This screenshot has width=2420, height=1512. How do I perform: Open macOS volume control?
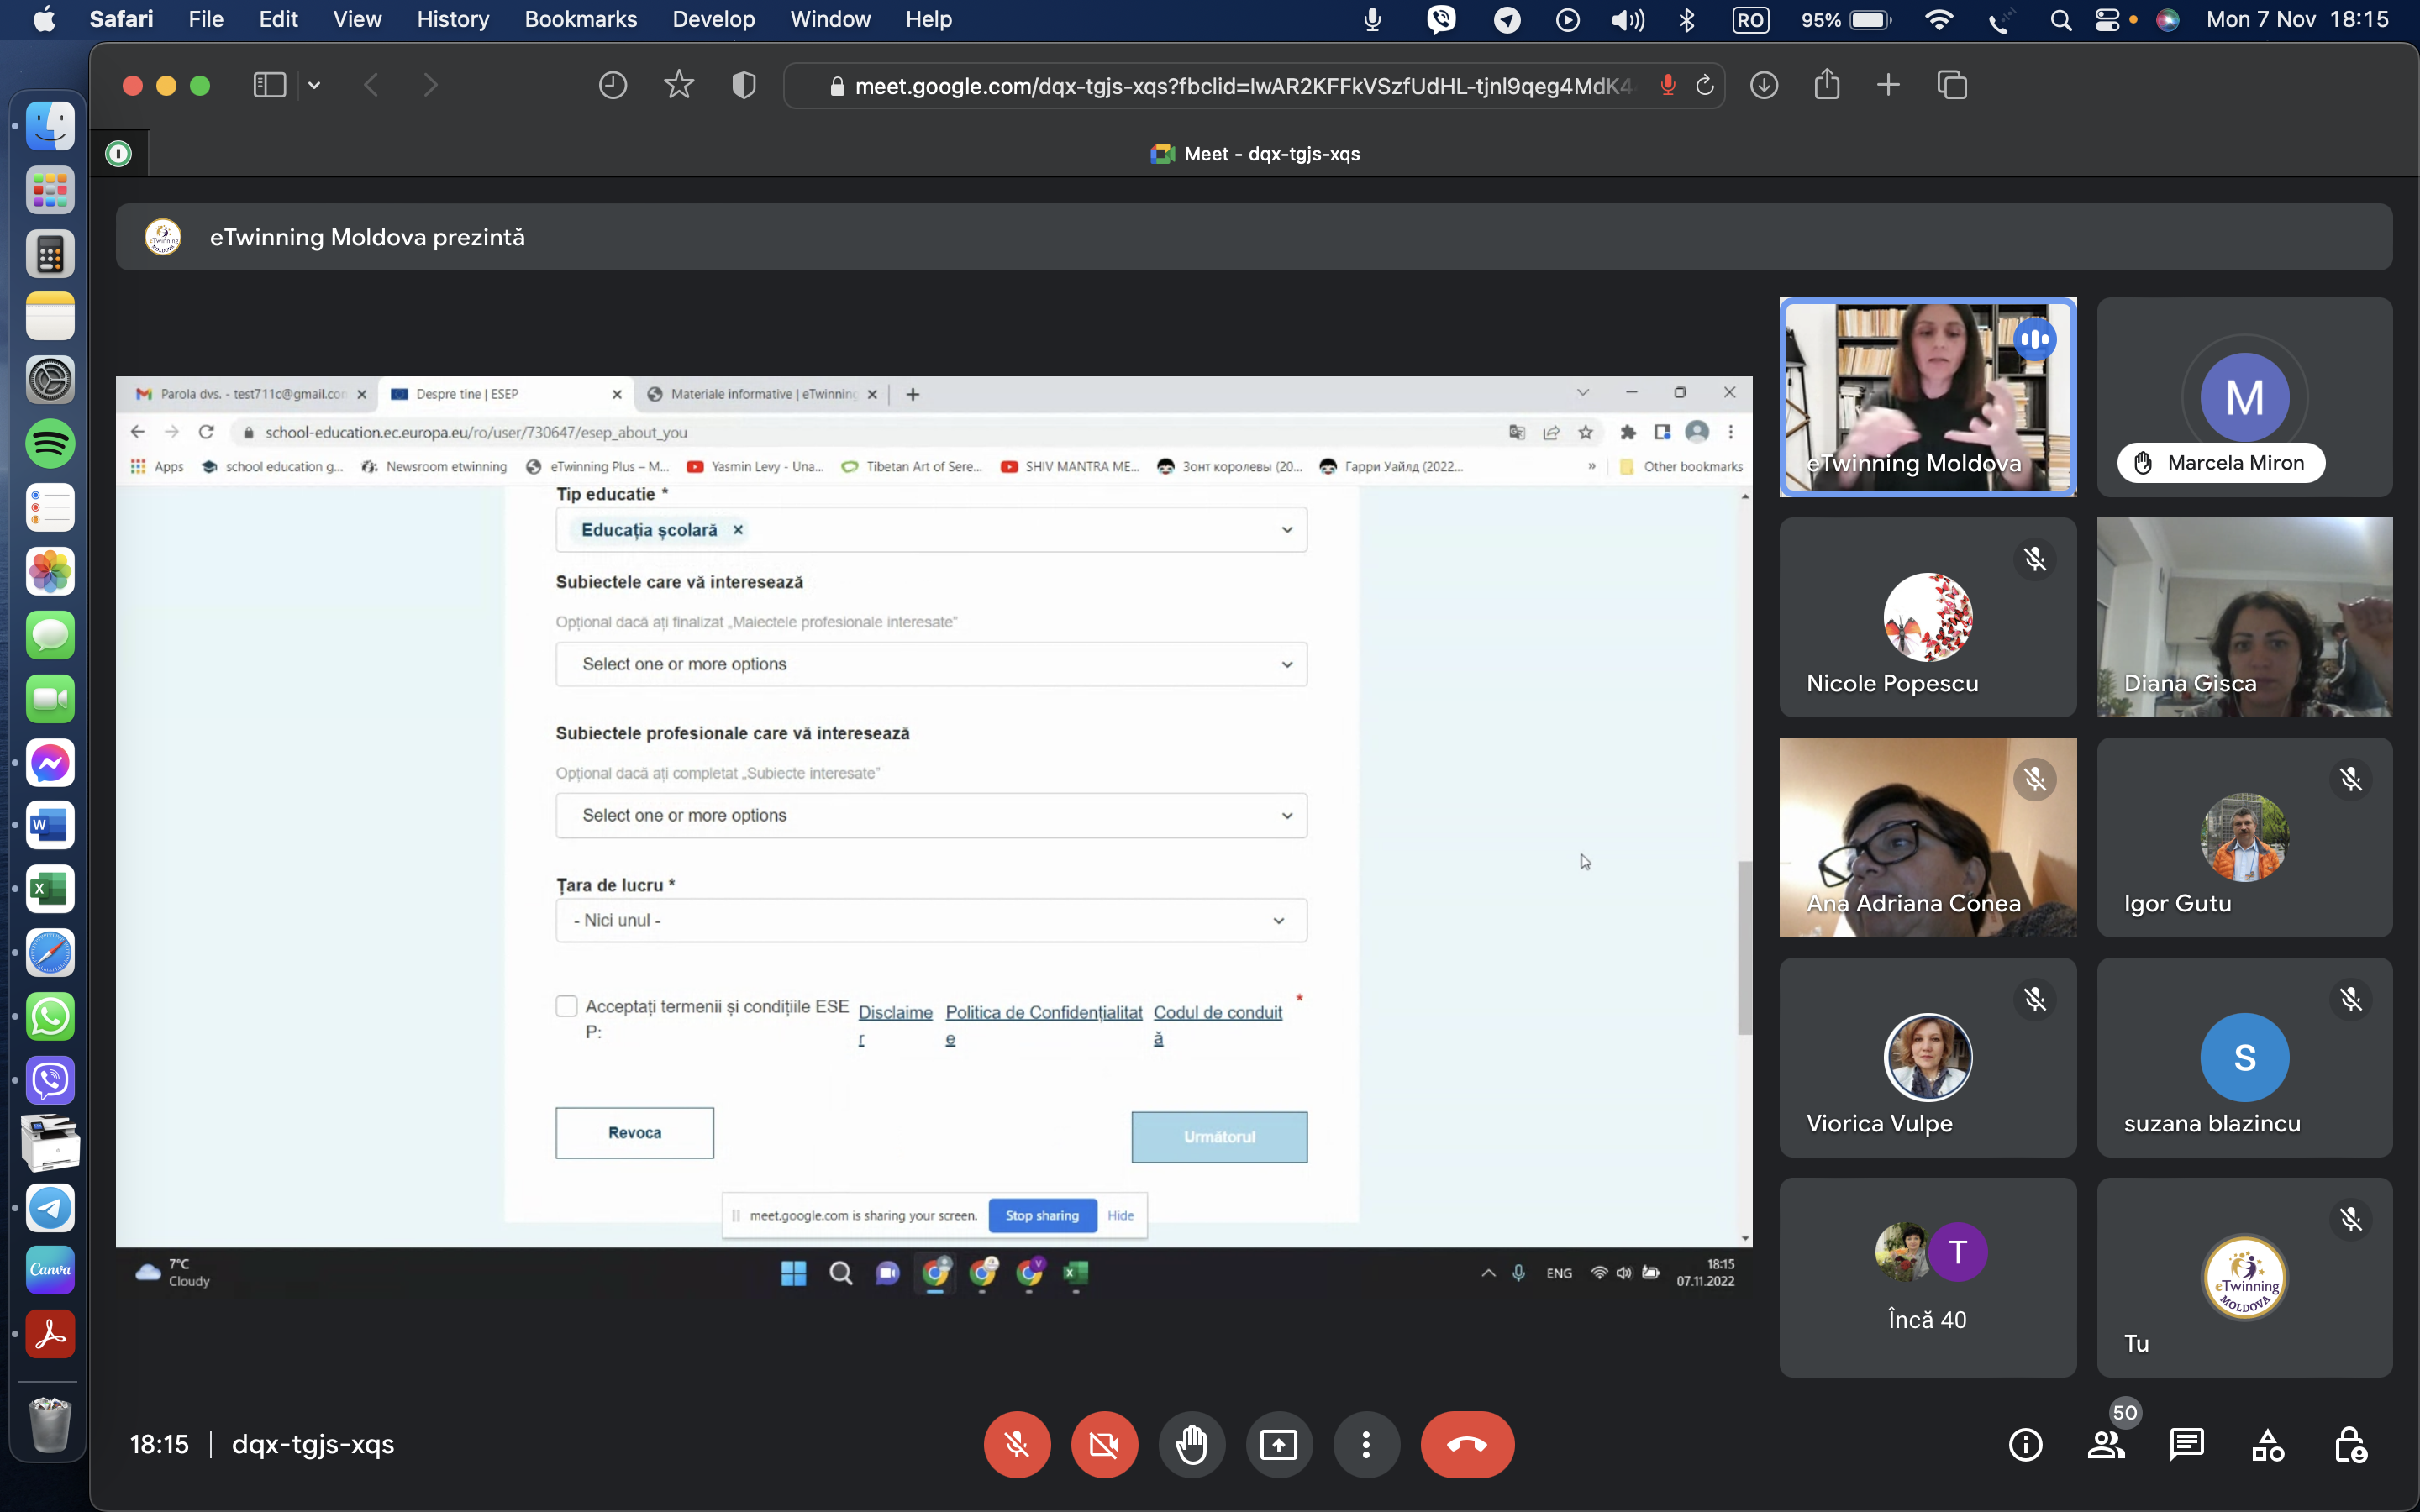(1627, 20)
